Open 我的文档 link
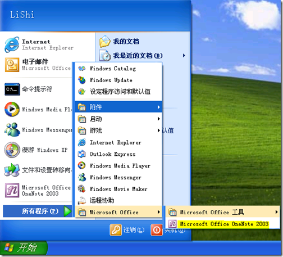 coord(126,42)
